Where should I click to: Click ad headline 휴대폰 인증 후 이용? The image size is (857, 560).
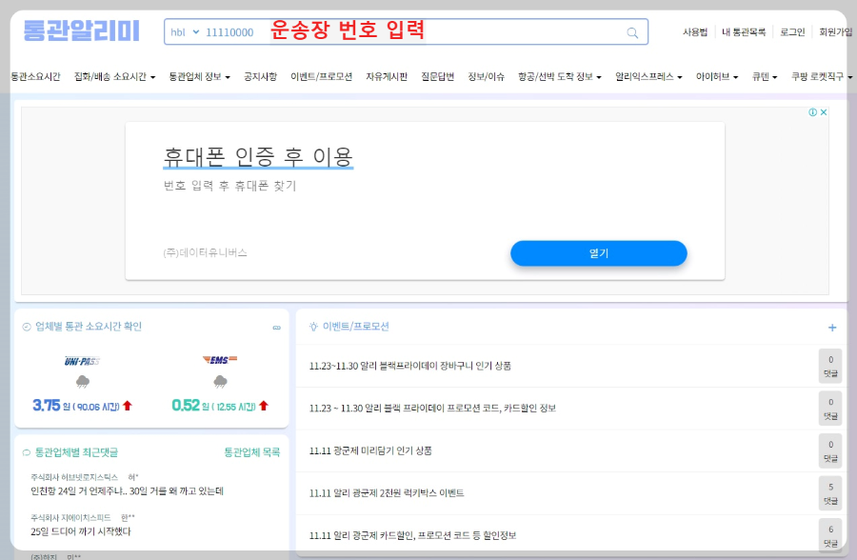[258, 157]
